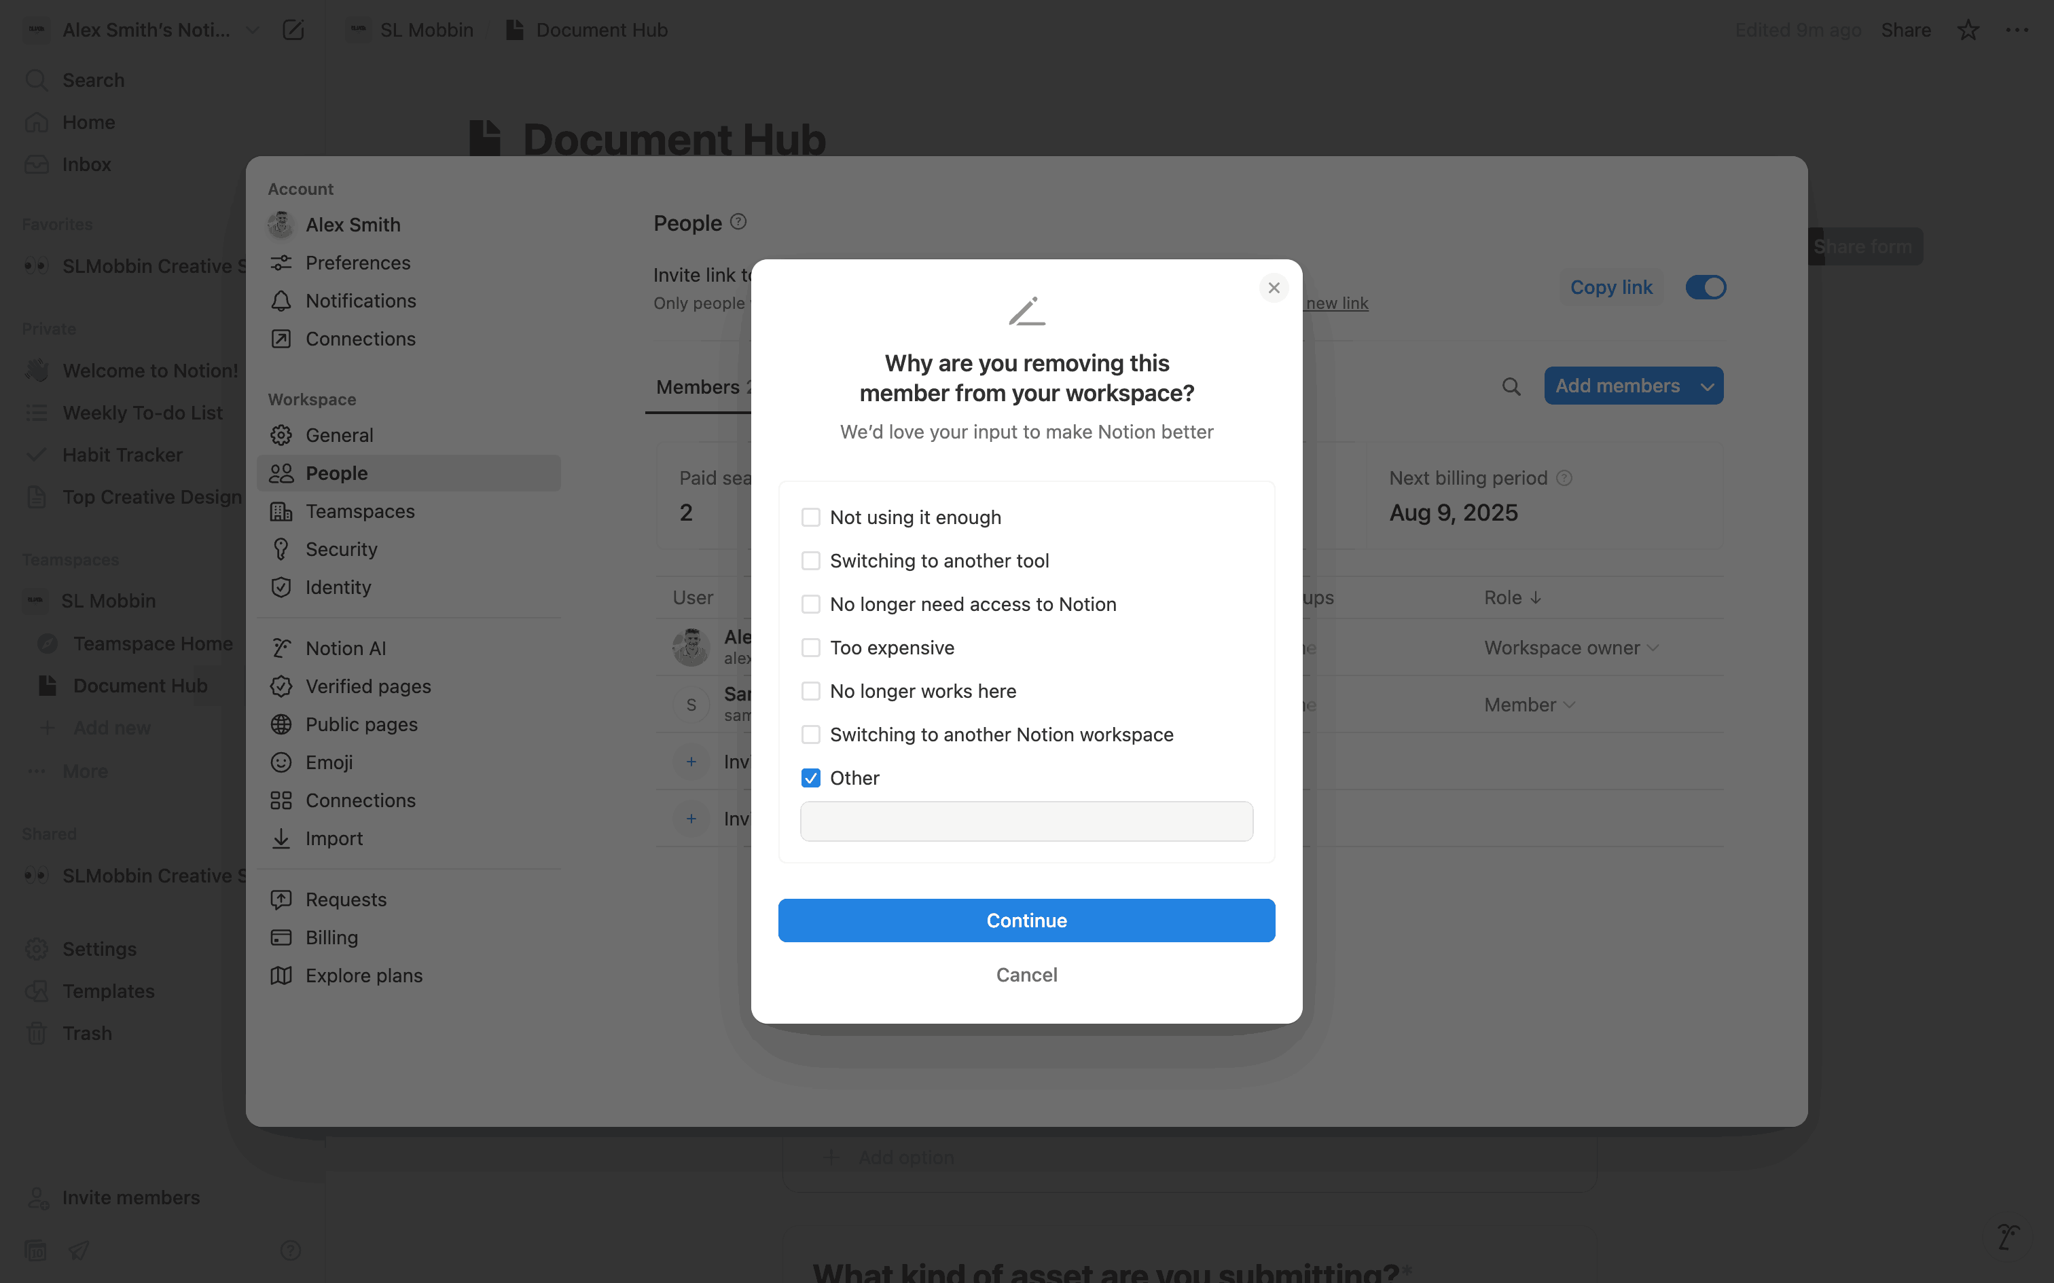Tick the 'Too expensive' checkbox
2054x1283 pixels.
click(810, 648)
